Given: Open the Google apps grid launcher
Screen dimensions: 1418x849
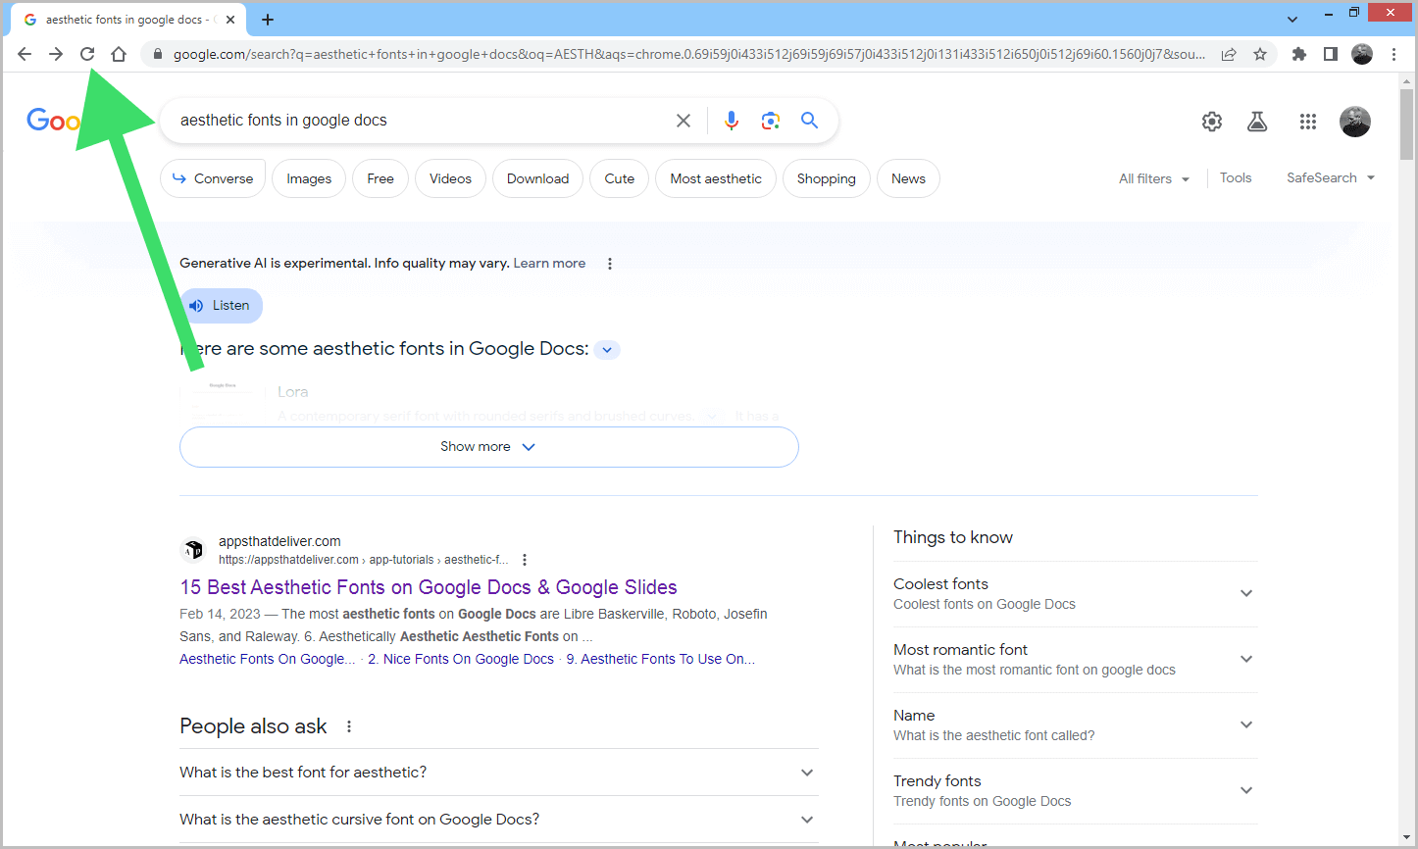Looking at the screenshot, I should click(1308, 121).
